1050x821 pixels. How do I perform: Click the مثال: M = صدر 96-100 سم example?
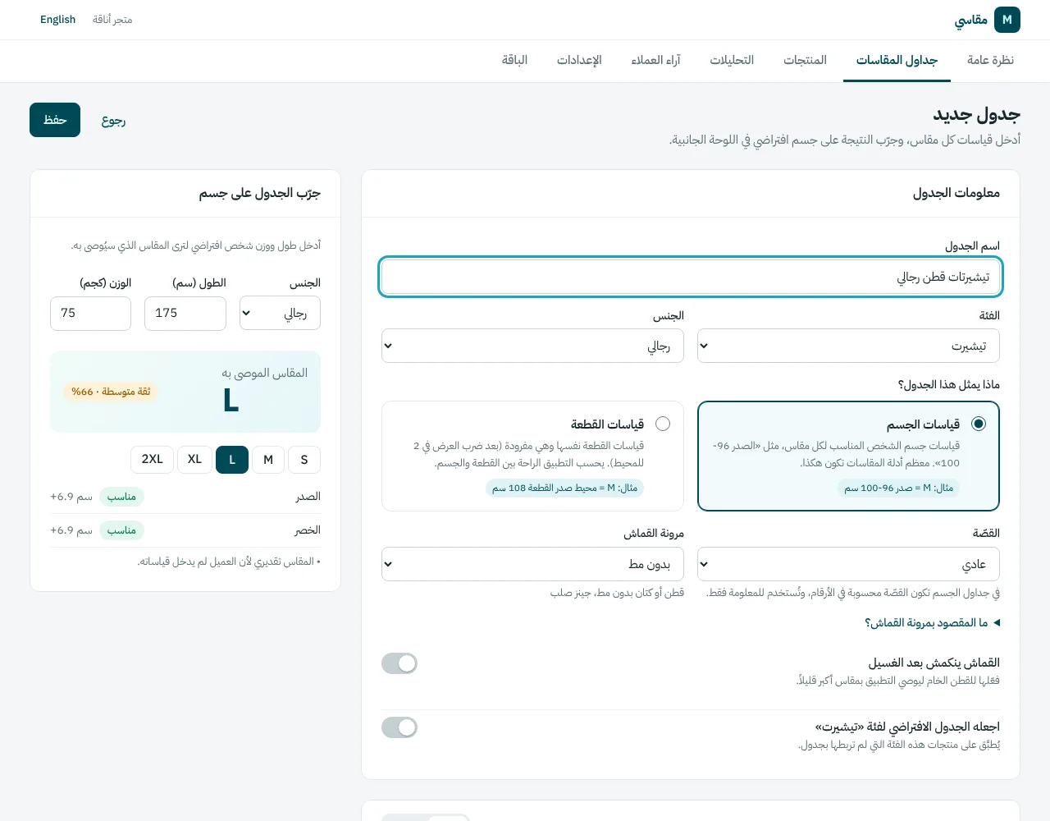(x=898, y=488)
